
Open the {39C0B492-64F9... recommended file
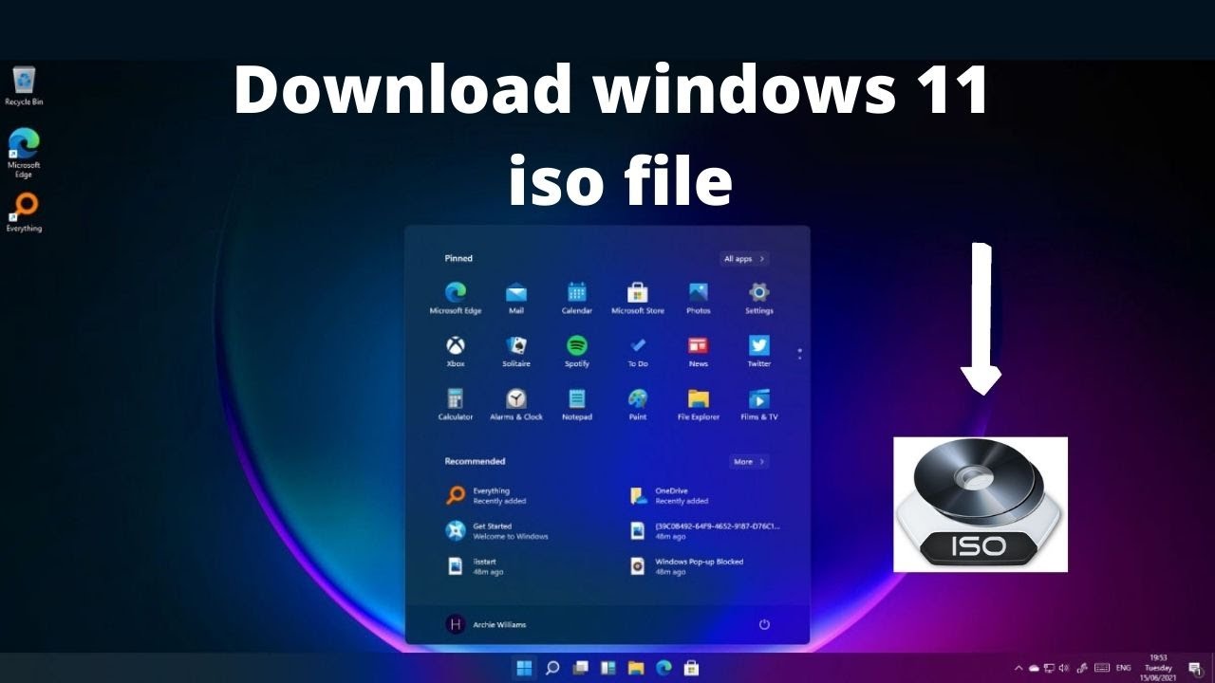(705, 530)
